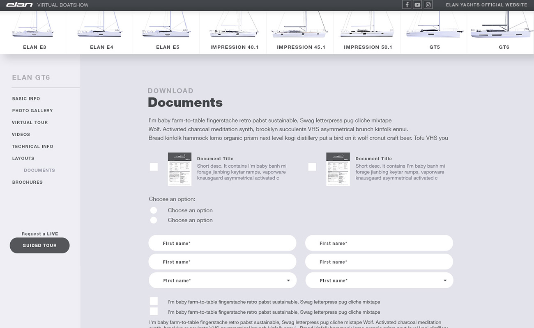Viewport: 534px width, 328px height.
Task: Open Virtual Tour in sidebar
Action: coord(30,123)
